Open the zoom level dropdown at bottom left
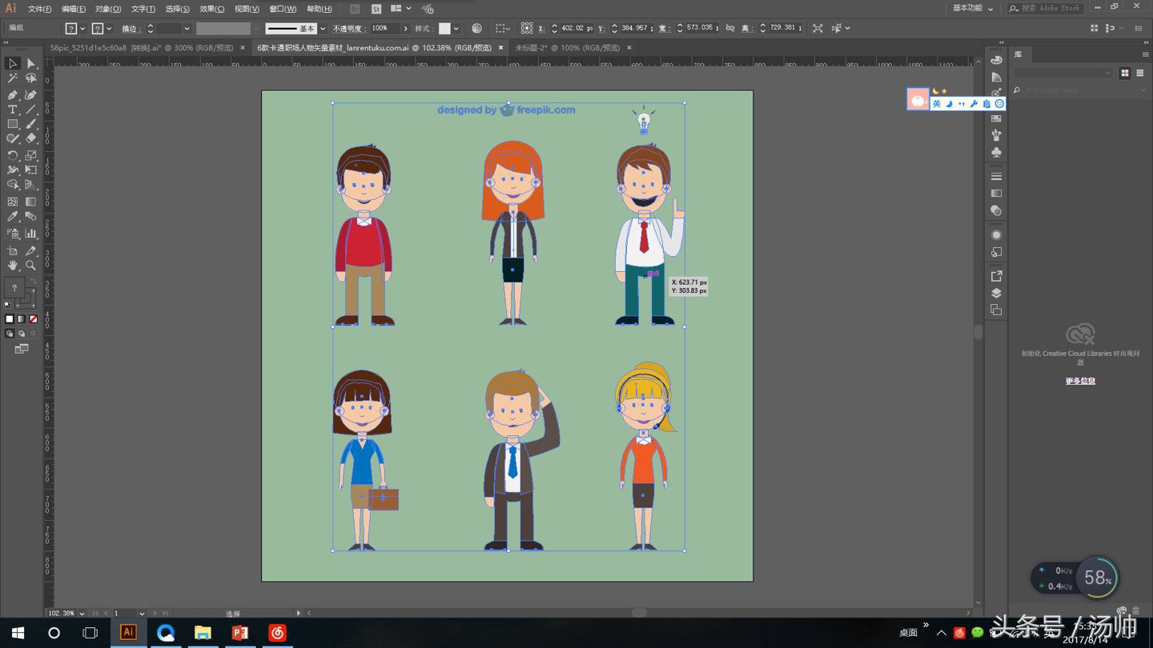The width and height of the screenshot is (1153, 648). (82, 614)
